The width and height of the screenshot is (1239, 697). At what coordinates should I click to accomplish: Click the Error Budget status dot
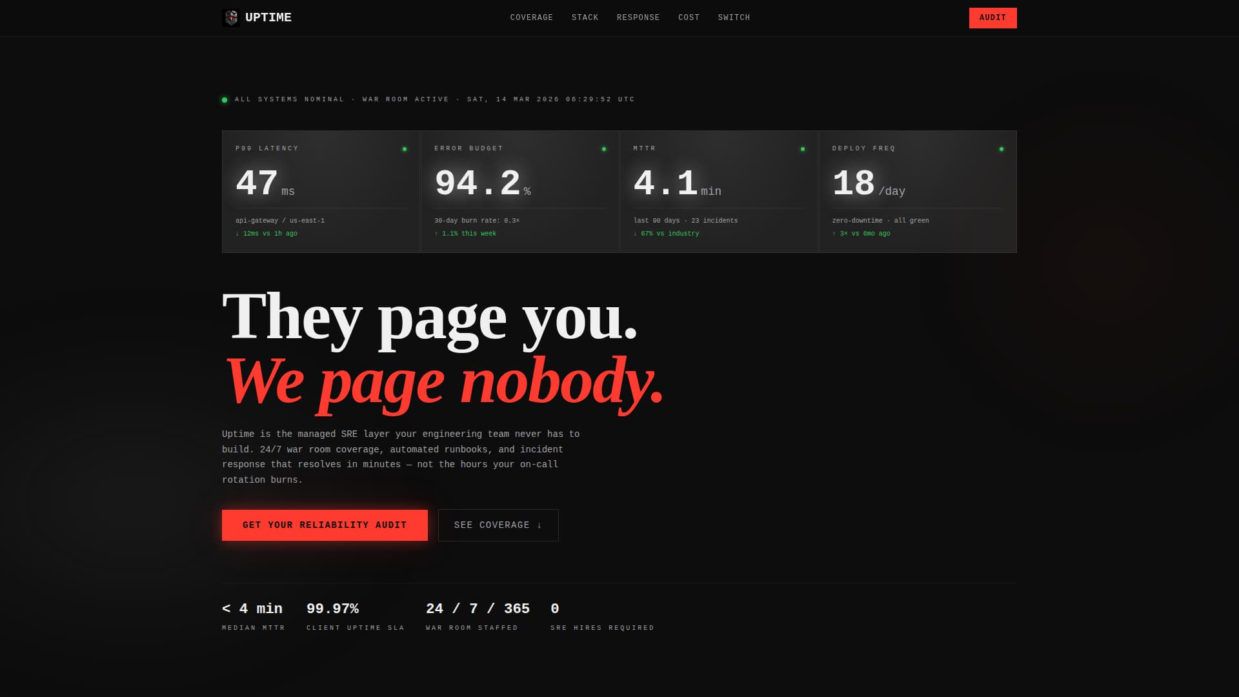pos(604,149)
